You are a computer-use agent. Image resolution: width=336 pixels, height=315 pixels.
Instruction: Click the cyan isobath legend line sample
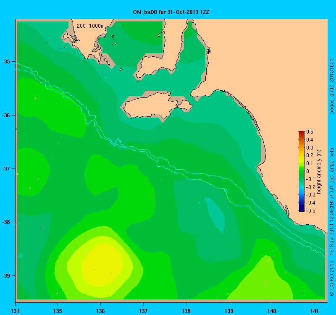point(85,31)
